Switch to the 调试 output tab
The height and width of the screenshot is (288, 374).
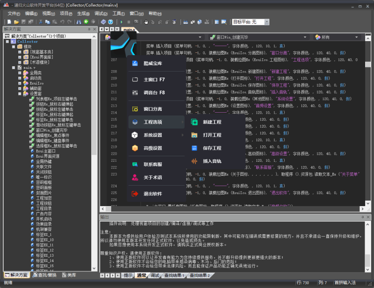[x=154, y=275]
